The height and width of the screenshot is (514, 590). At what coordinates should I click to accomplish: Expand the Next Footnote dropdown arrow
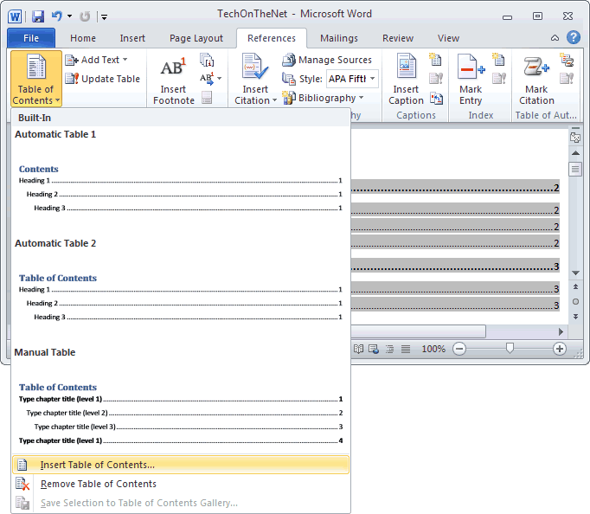pos(220,78)
